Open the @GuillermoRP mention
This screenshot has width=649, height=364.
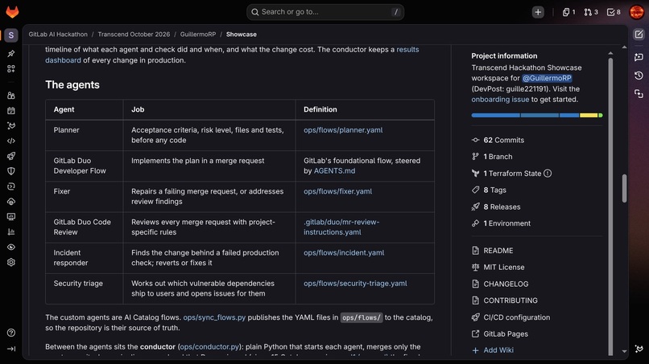point(547,78)
